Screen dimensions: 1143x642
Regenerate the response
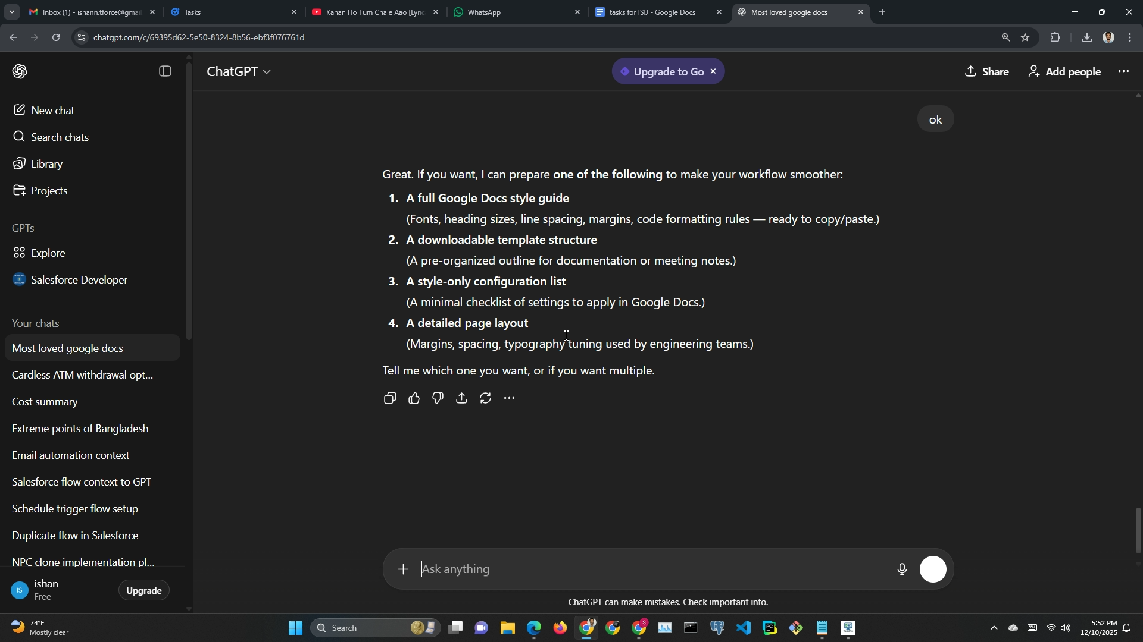coord(486,398)
